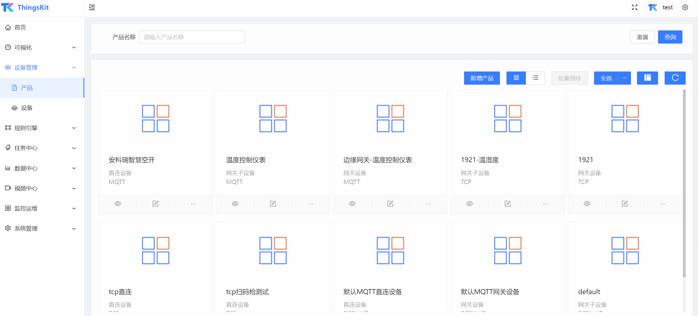Edit the 边缘网关-温度控制仪表 product
698x316 pixels.
click(x=390, y=204)
